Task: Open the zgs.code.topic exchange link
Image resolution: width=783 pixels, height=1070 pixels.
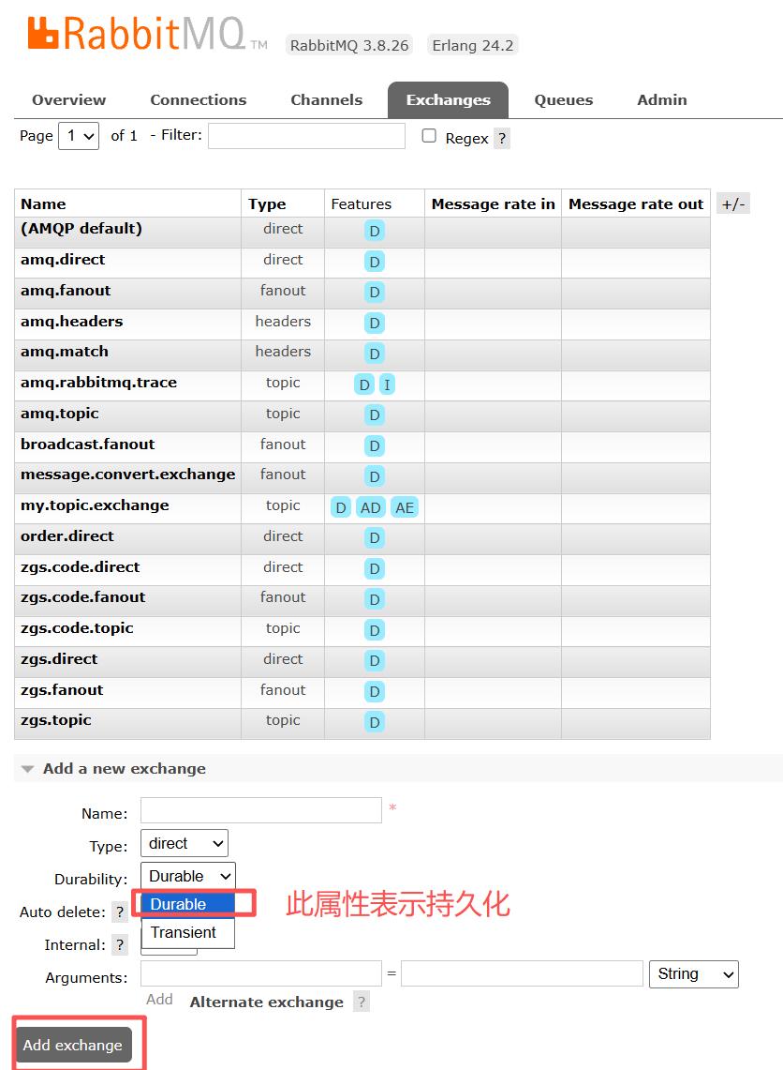Action: pos(77,628)
